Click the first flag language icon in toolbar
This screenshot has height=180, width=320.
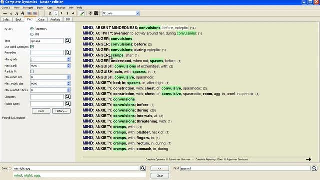pyautogui.click(x=30, y=13)
